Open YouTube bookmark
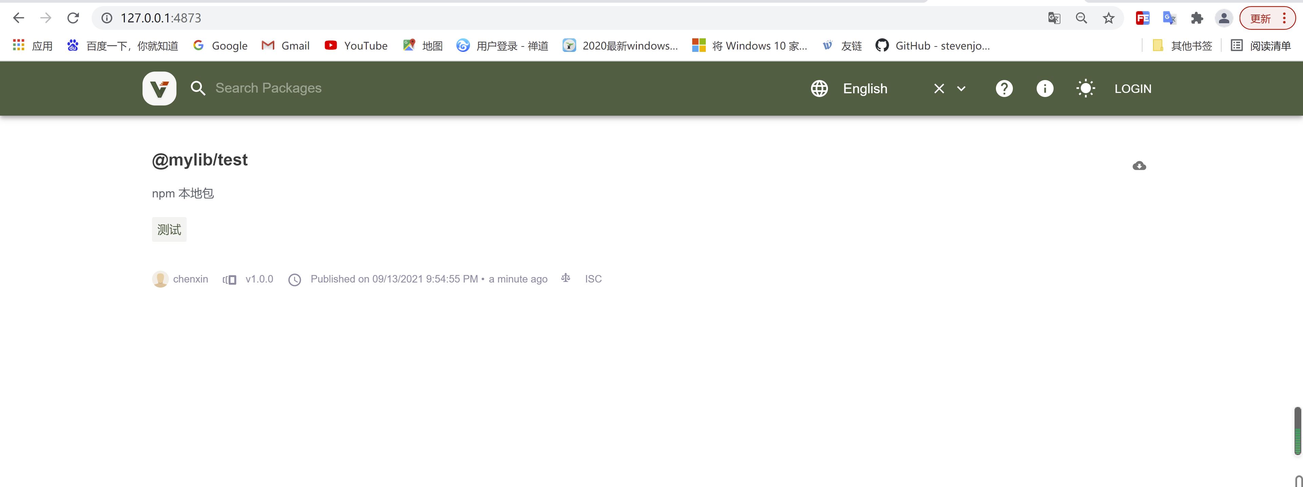 tap(356, 45)
